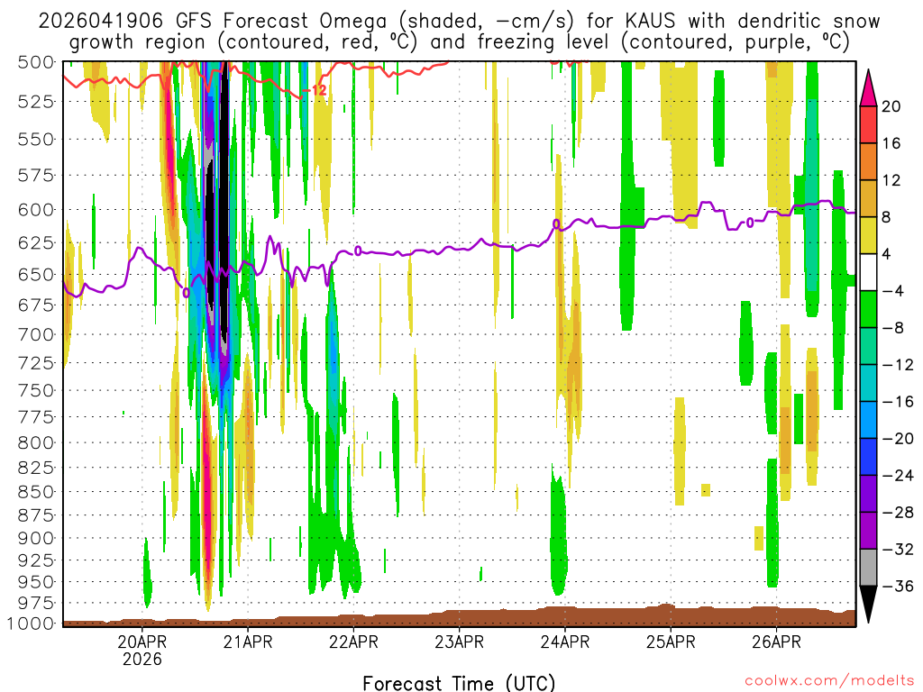Click the 26APR date label
This screenshot has width=923, height=692.
pos(775,642)
